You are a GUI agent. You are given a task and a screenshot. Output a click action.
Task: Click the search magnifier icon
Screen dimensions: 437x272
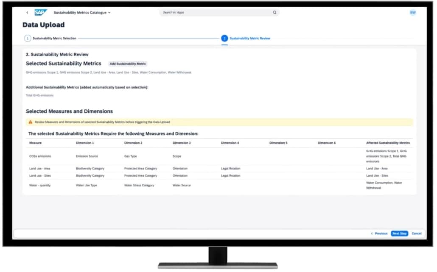pos(275,12)
